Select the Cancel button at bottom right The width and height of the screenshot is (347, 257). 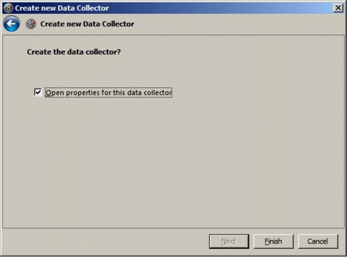pos(318,242)
